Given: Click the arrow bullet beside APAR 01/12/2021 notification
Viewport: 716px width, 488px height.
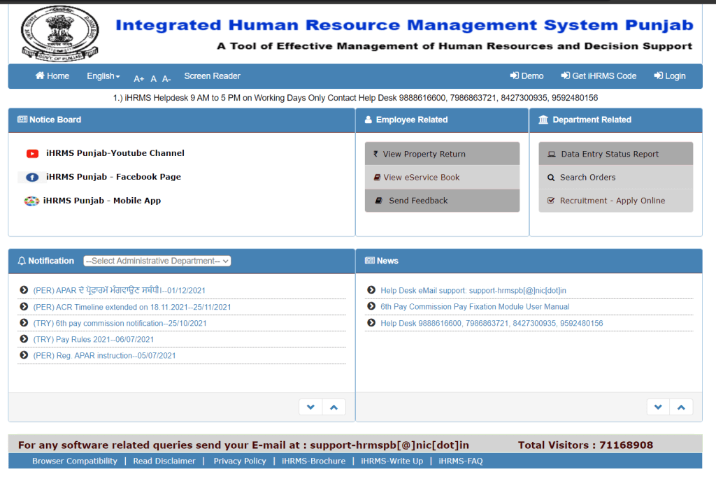Looking at the screenshot, I should (24, 290).
